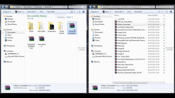Expand address bar history dropdown in right window
This screenshot has height=98, width=175.
click(x=150, y=7)
